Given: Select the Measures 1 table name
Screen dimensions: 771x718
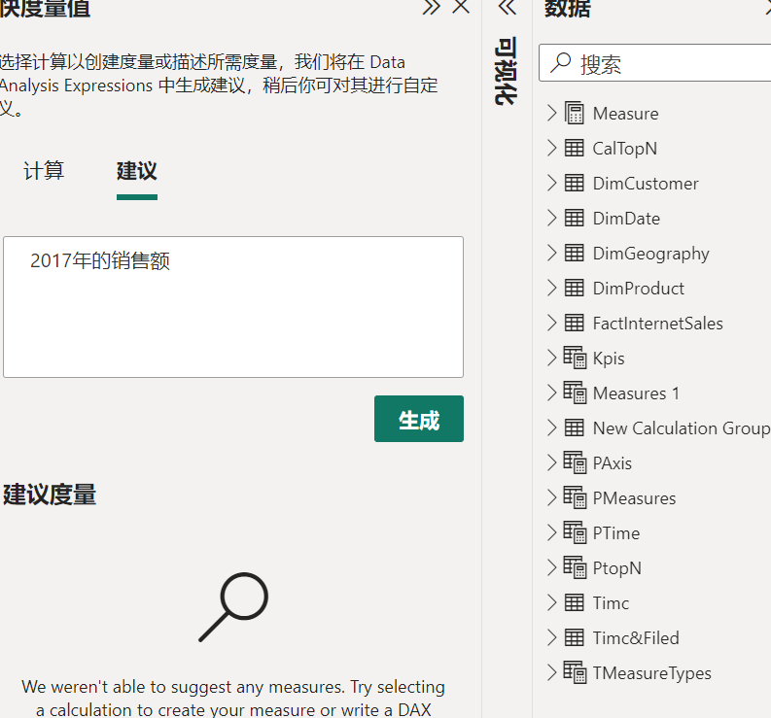Looking at the screenshot, I should pyautogui.click(x=636, y=393).
